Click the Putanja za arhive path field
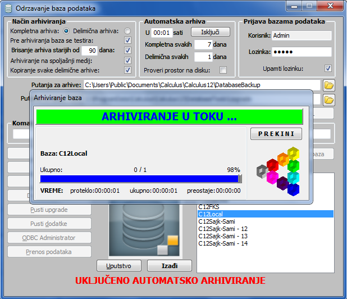347x299 pixels. pos(202,85)
